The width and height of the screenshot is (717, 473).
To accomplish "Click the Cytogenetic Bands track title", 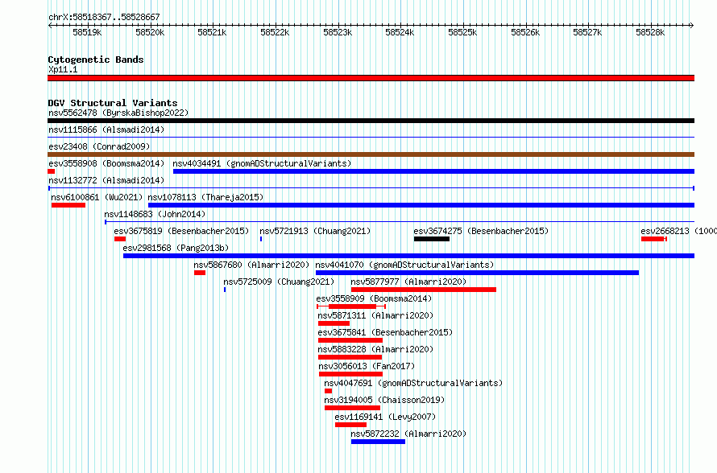I will [96, 60].
